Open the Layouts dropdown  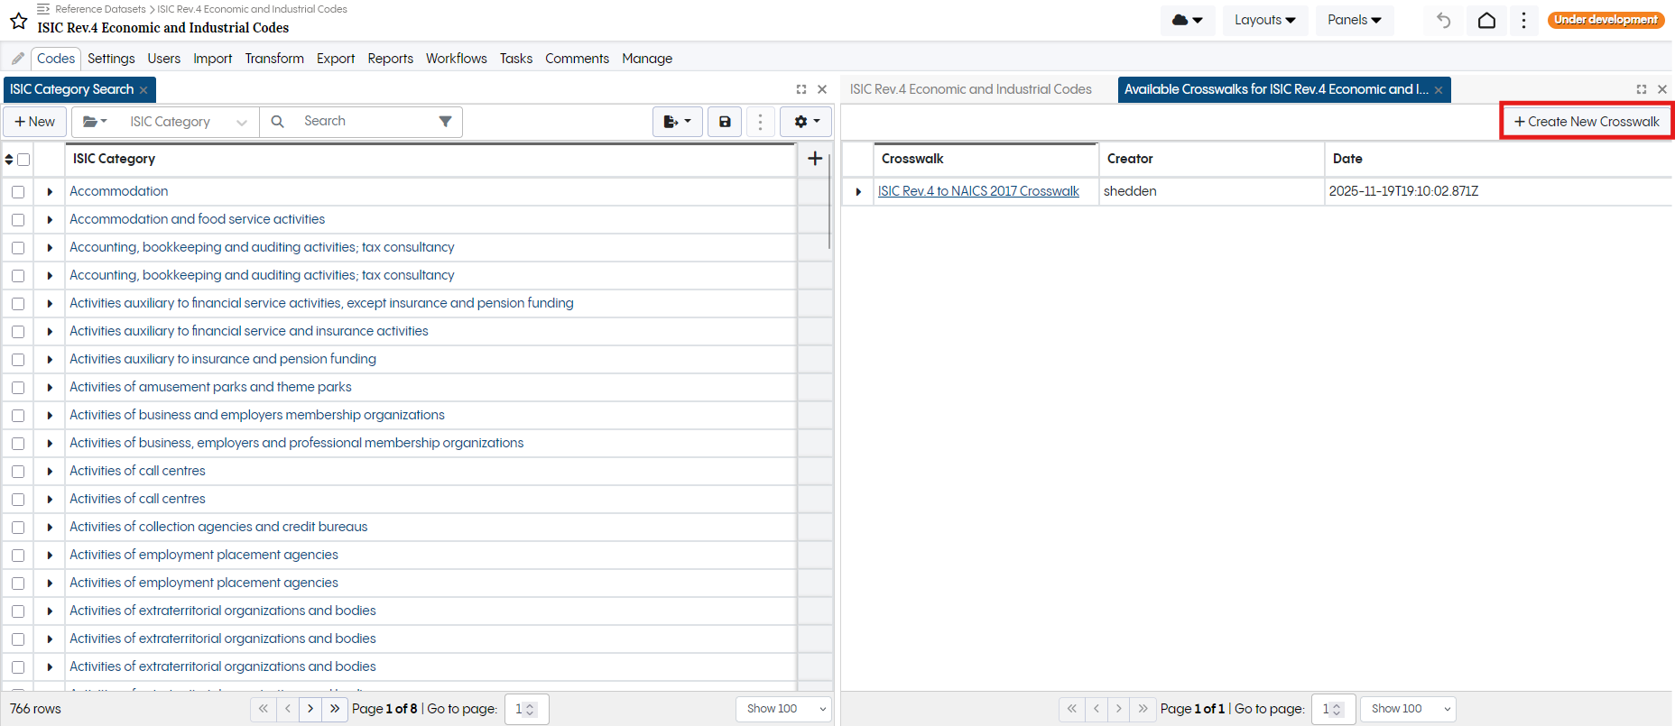tap(1264, 20)
